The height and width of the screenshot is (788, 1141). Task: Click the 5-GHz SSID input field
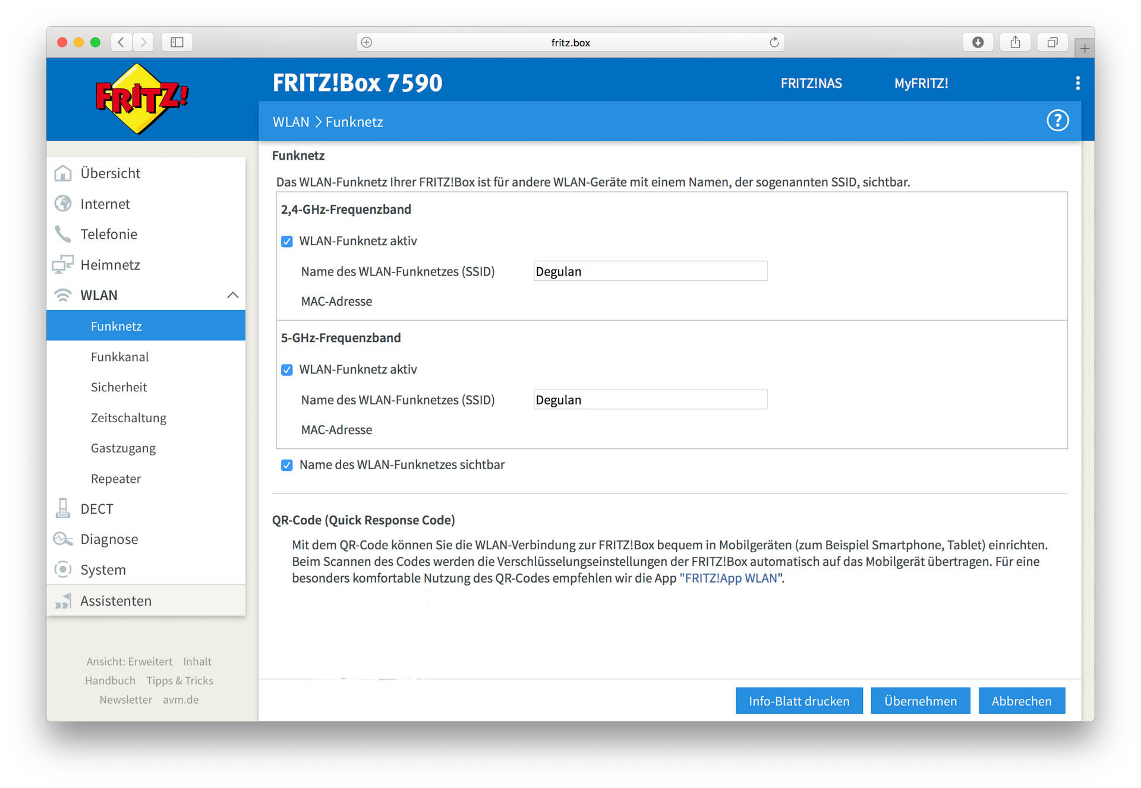click(651, 400)
